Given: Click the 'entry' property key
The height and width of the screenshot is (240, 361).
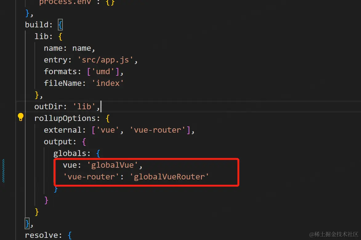Looking at the screenshot, I should [x=55, y=60].
